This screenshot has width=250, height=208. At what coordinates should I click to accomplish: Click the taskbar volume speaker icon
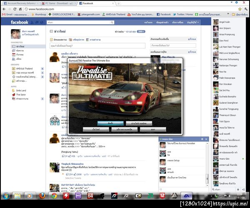click(230, 196)
